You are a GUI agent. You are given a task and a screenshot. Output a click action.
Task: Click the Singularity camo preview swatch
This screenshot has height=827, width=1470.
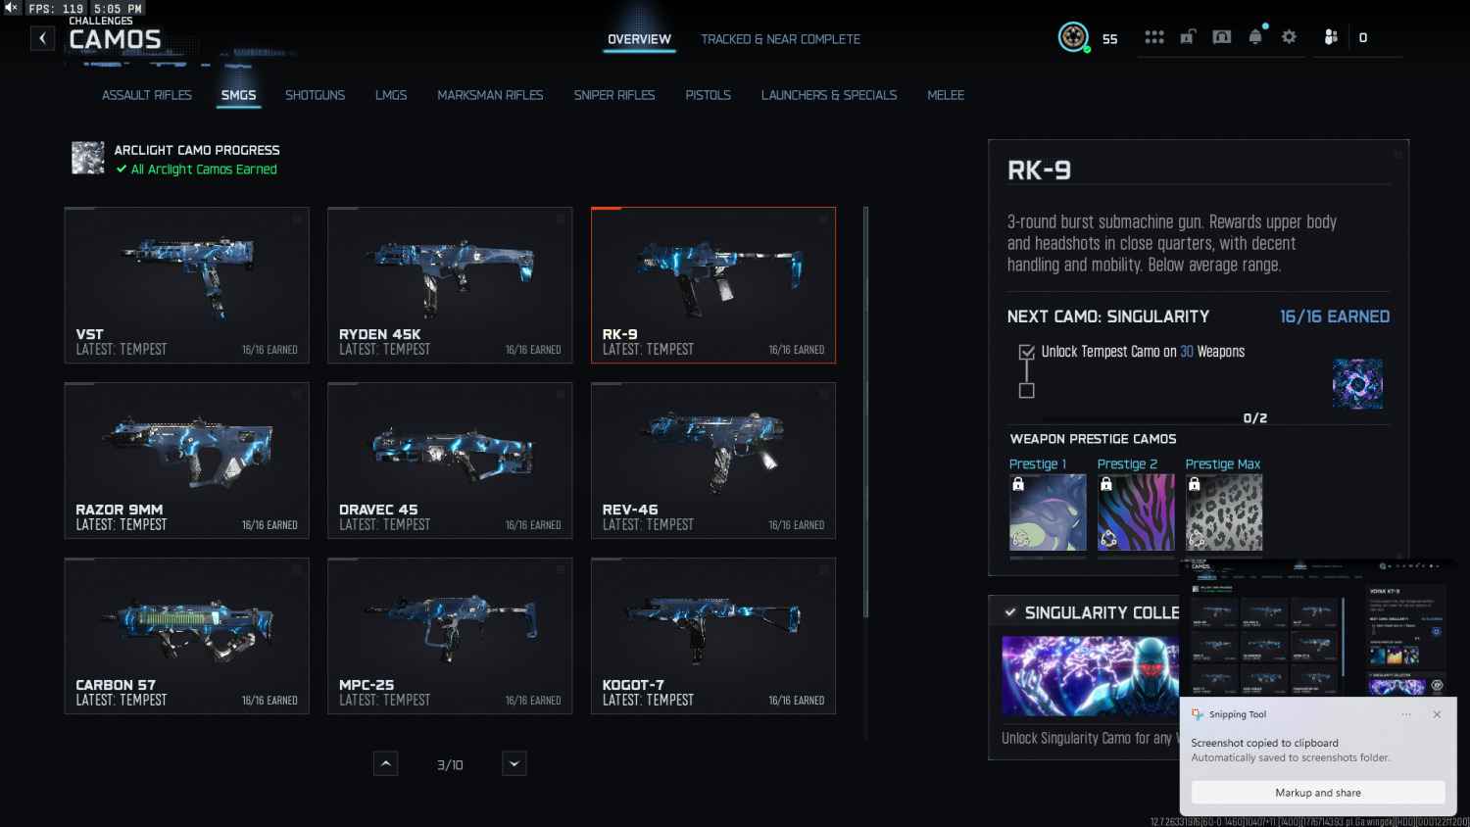point(1357,383)
